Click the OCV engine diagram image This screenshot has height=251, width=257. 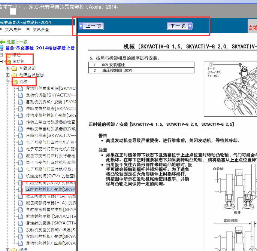tap(230, 89)
